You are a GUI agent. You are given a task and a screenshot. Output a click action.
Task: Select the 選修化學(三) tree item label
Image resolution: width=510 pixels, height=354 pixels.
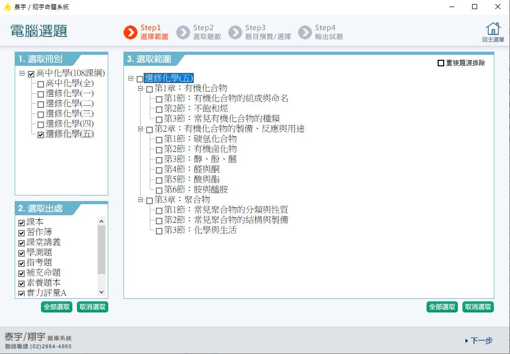pyautogui.click(x=70, y=113)
